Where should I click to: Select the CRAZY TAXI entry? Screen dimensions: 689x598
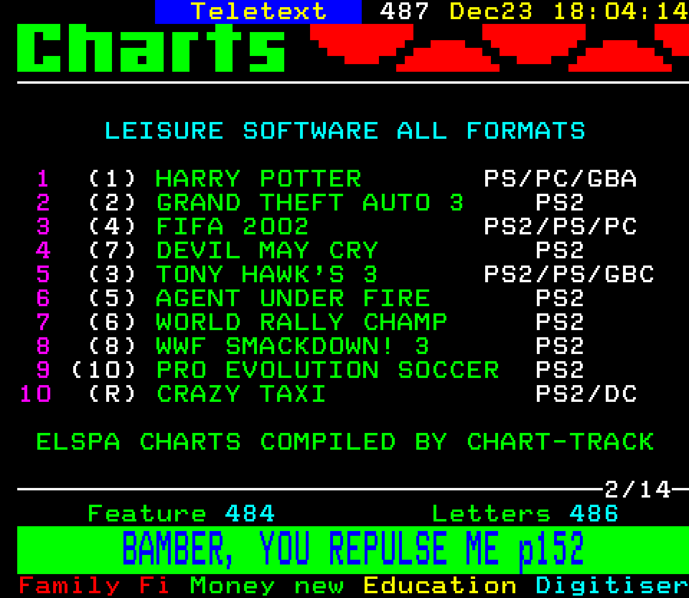click(x=241, y=394)
